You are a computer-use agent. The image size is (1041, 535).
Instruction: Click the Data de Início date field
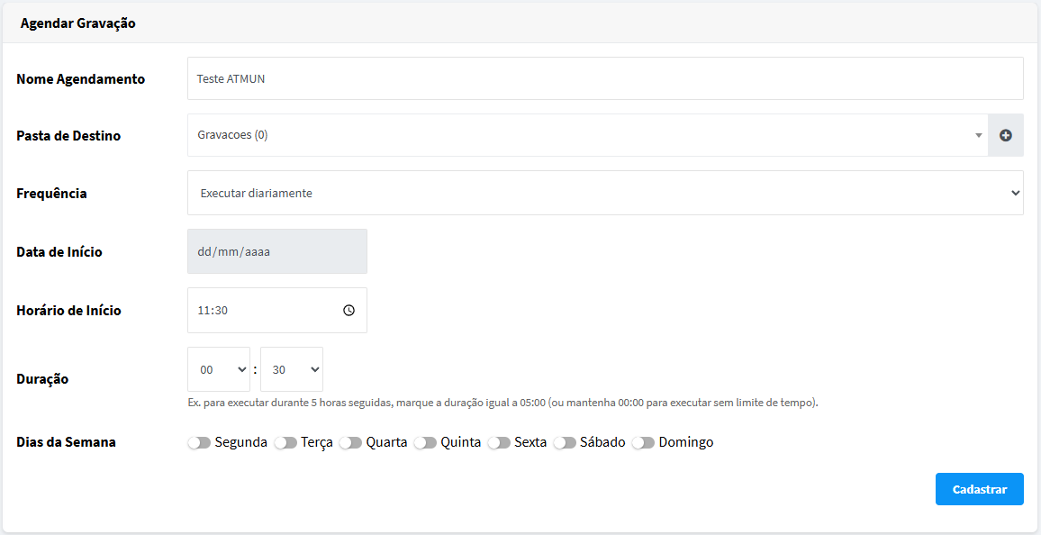coord(277,251)
